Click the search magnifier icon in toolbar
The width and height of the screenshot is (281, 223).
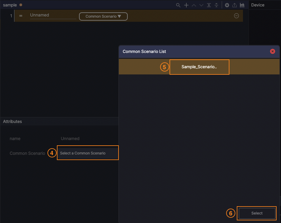pyautogui.click(x=178, y=5)
